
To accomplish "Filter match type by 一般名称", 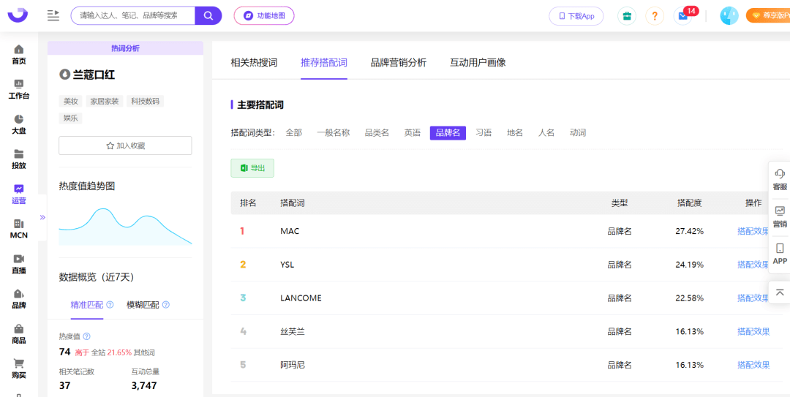I will [x=333, y=133].
